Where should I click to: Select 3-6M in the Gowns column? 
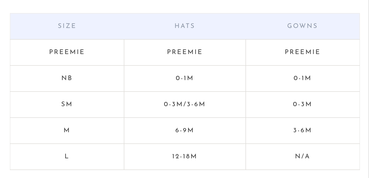point(302,130)
